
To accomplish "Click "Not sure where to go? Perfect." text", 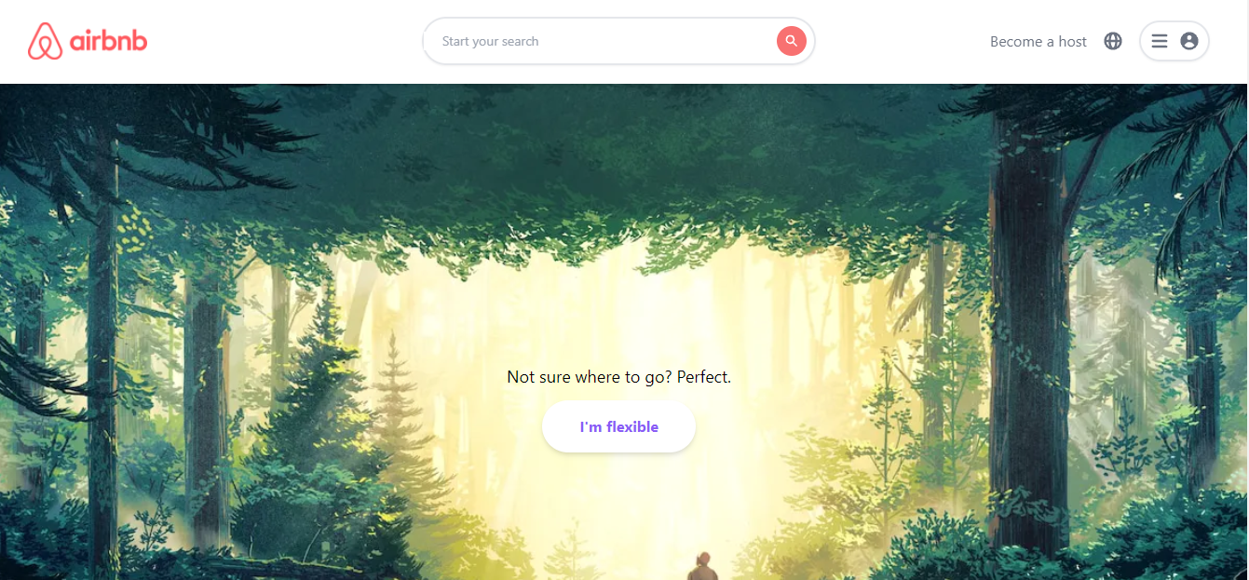I will 618,377.
